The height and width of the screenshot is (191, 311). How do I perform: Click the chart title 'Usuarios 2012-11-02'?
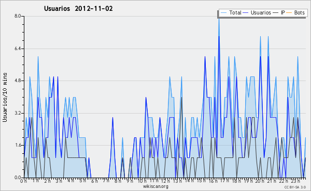(78, 9)
